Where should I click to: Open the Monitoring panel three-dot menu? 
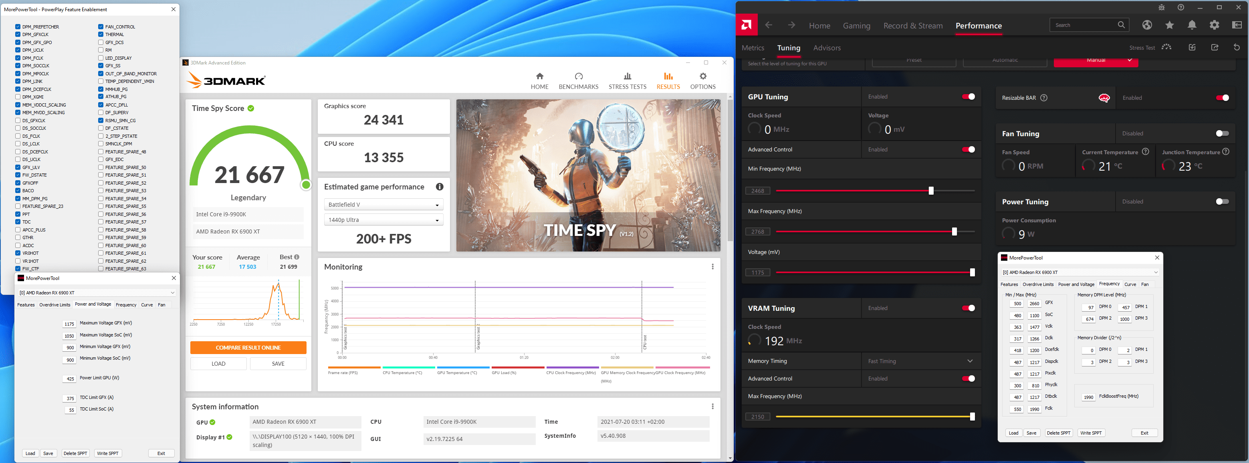tap(712, 267)
